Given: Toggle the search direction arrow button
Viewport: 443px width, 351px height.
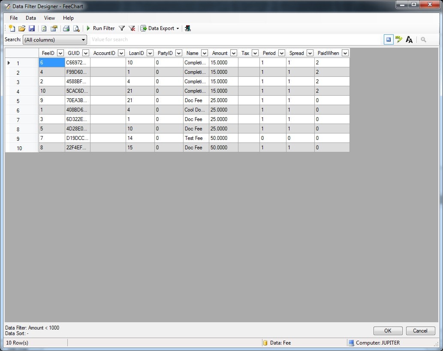Looking at the screenshot, I should point(389,39).
